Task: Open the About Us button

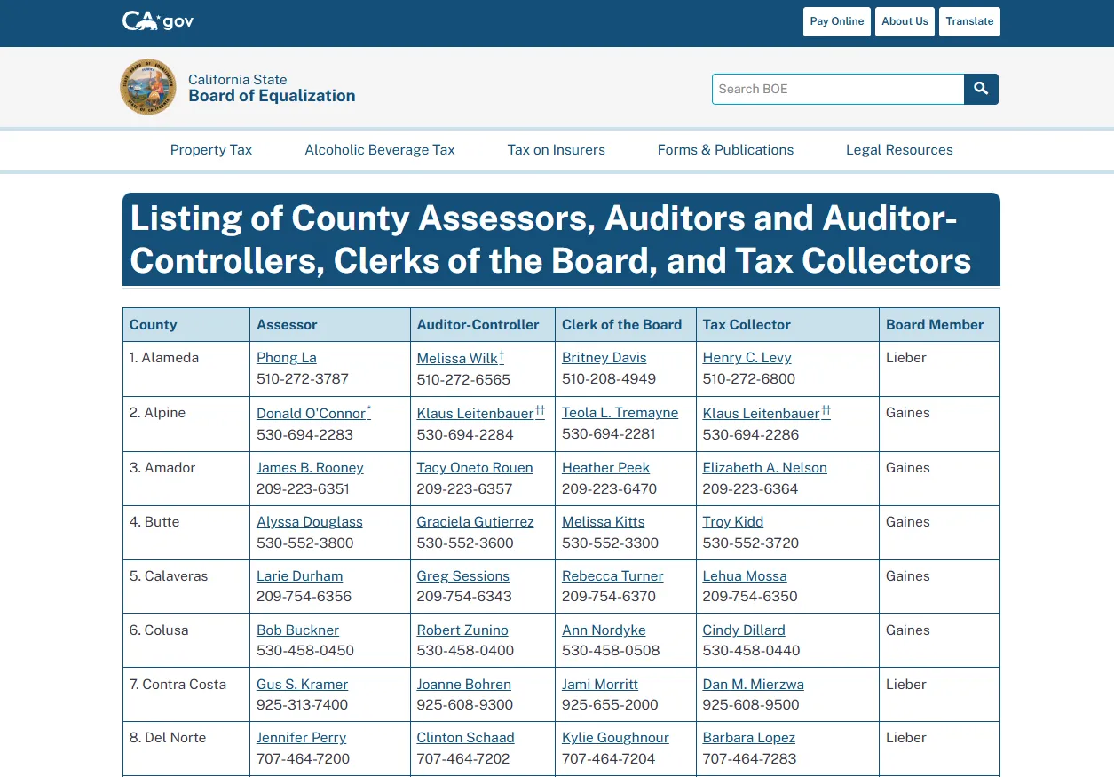Action: point(905,21)
